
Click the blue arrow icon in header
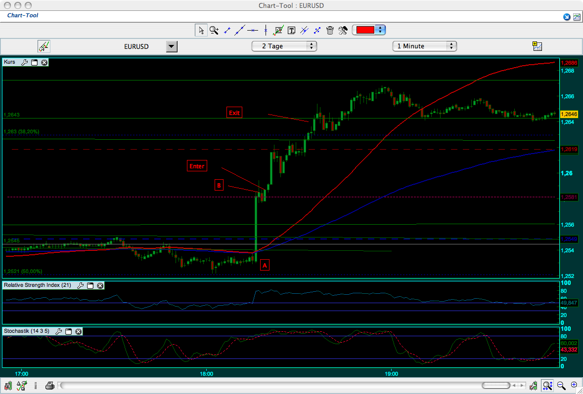[567, 17]
